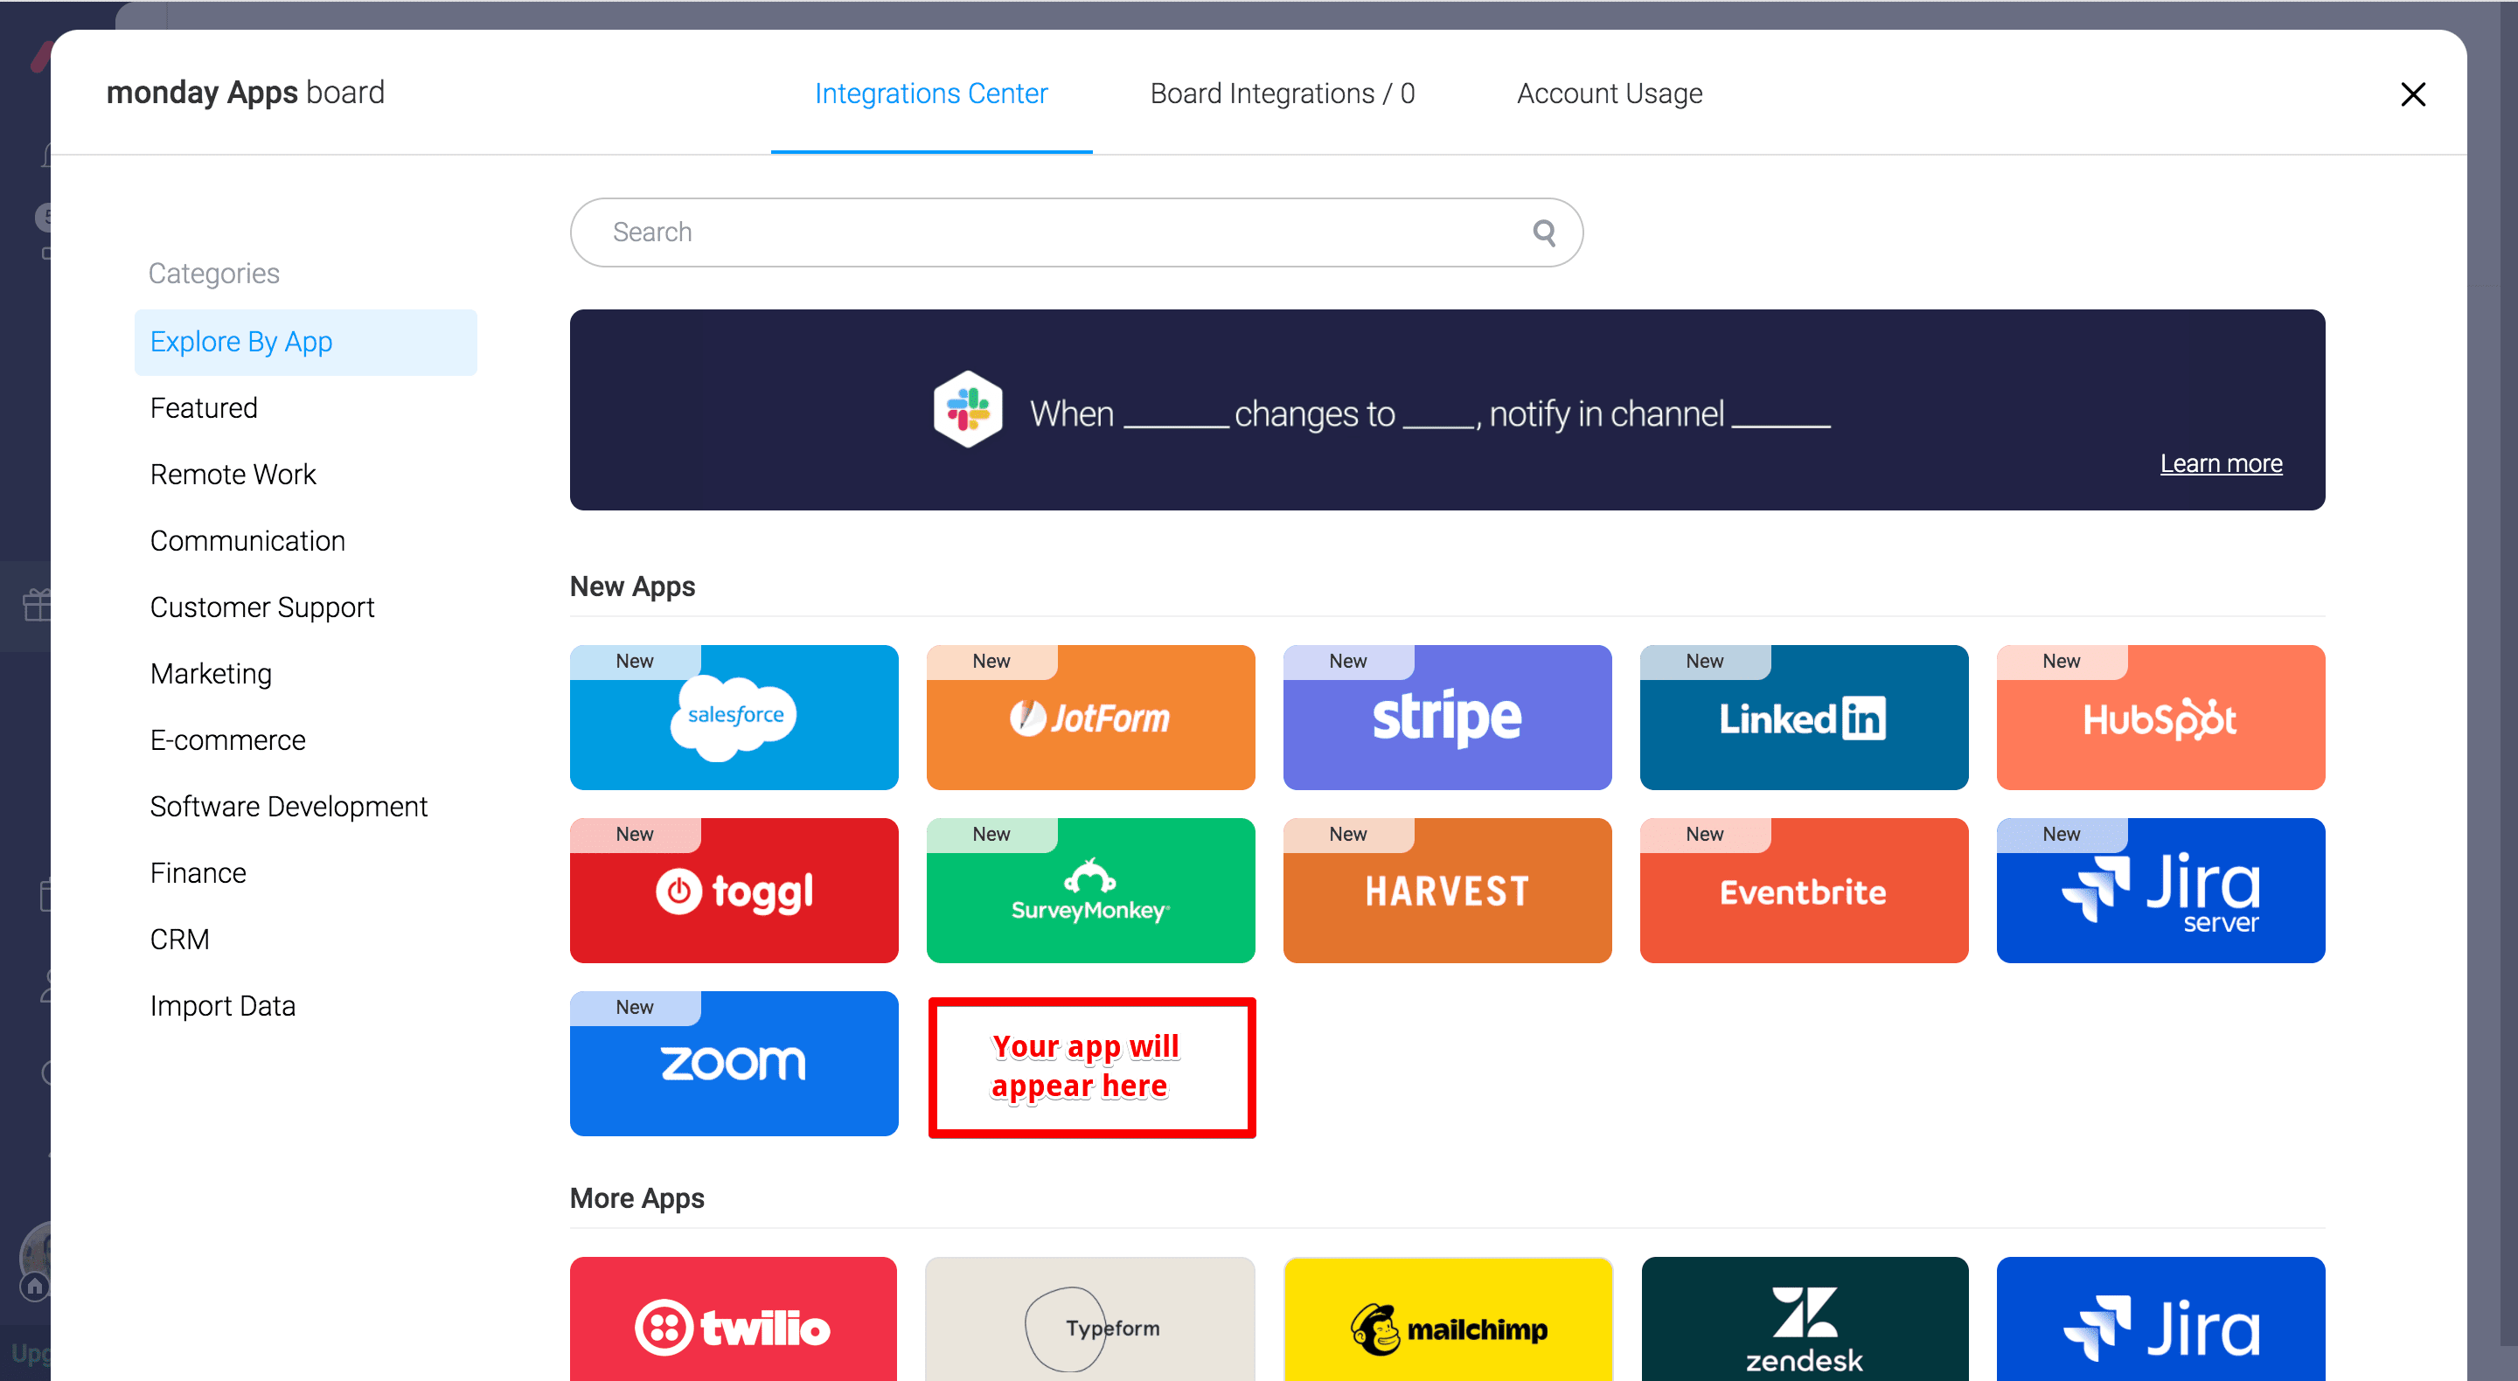Select the Jira Server app tile

tap(2160, 890)
